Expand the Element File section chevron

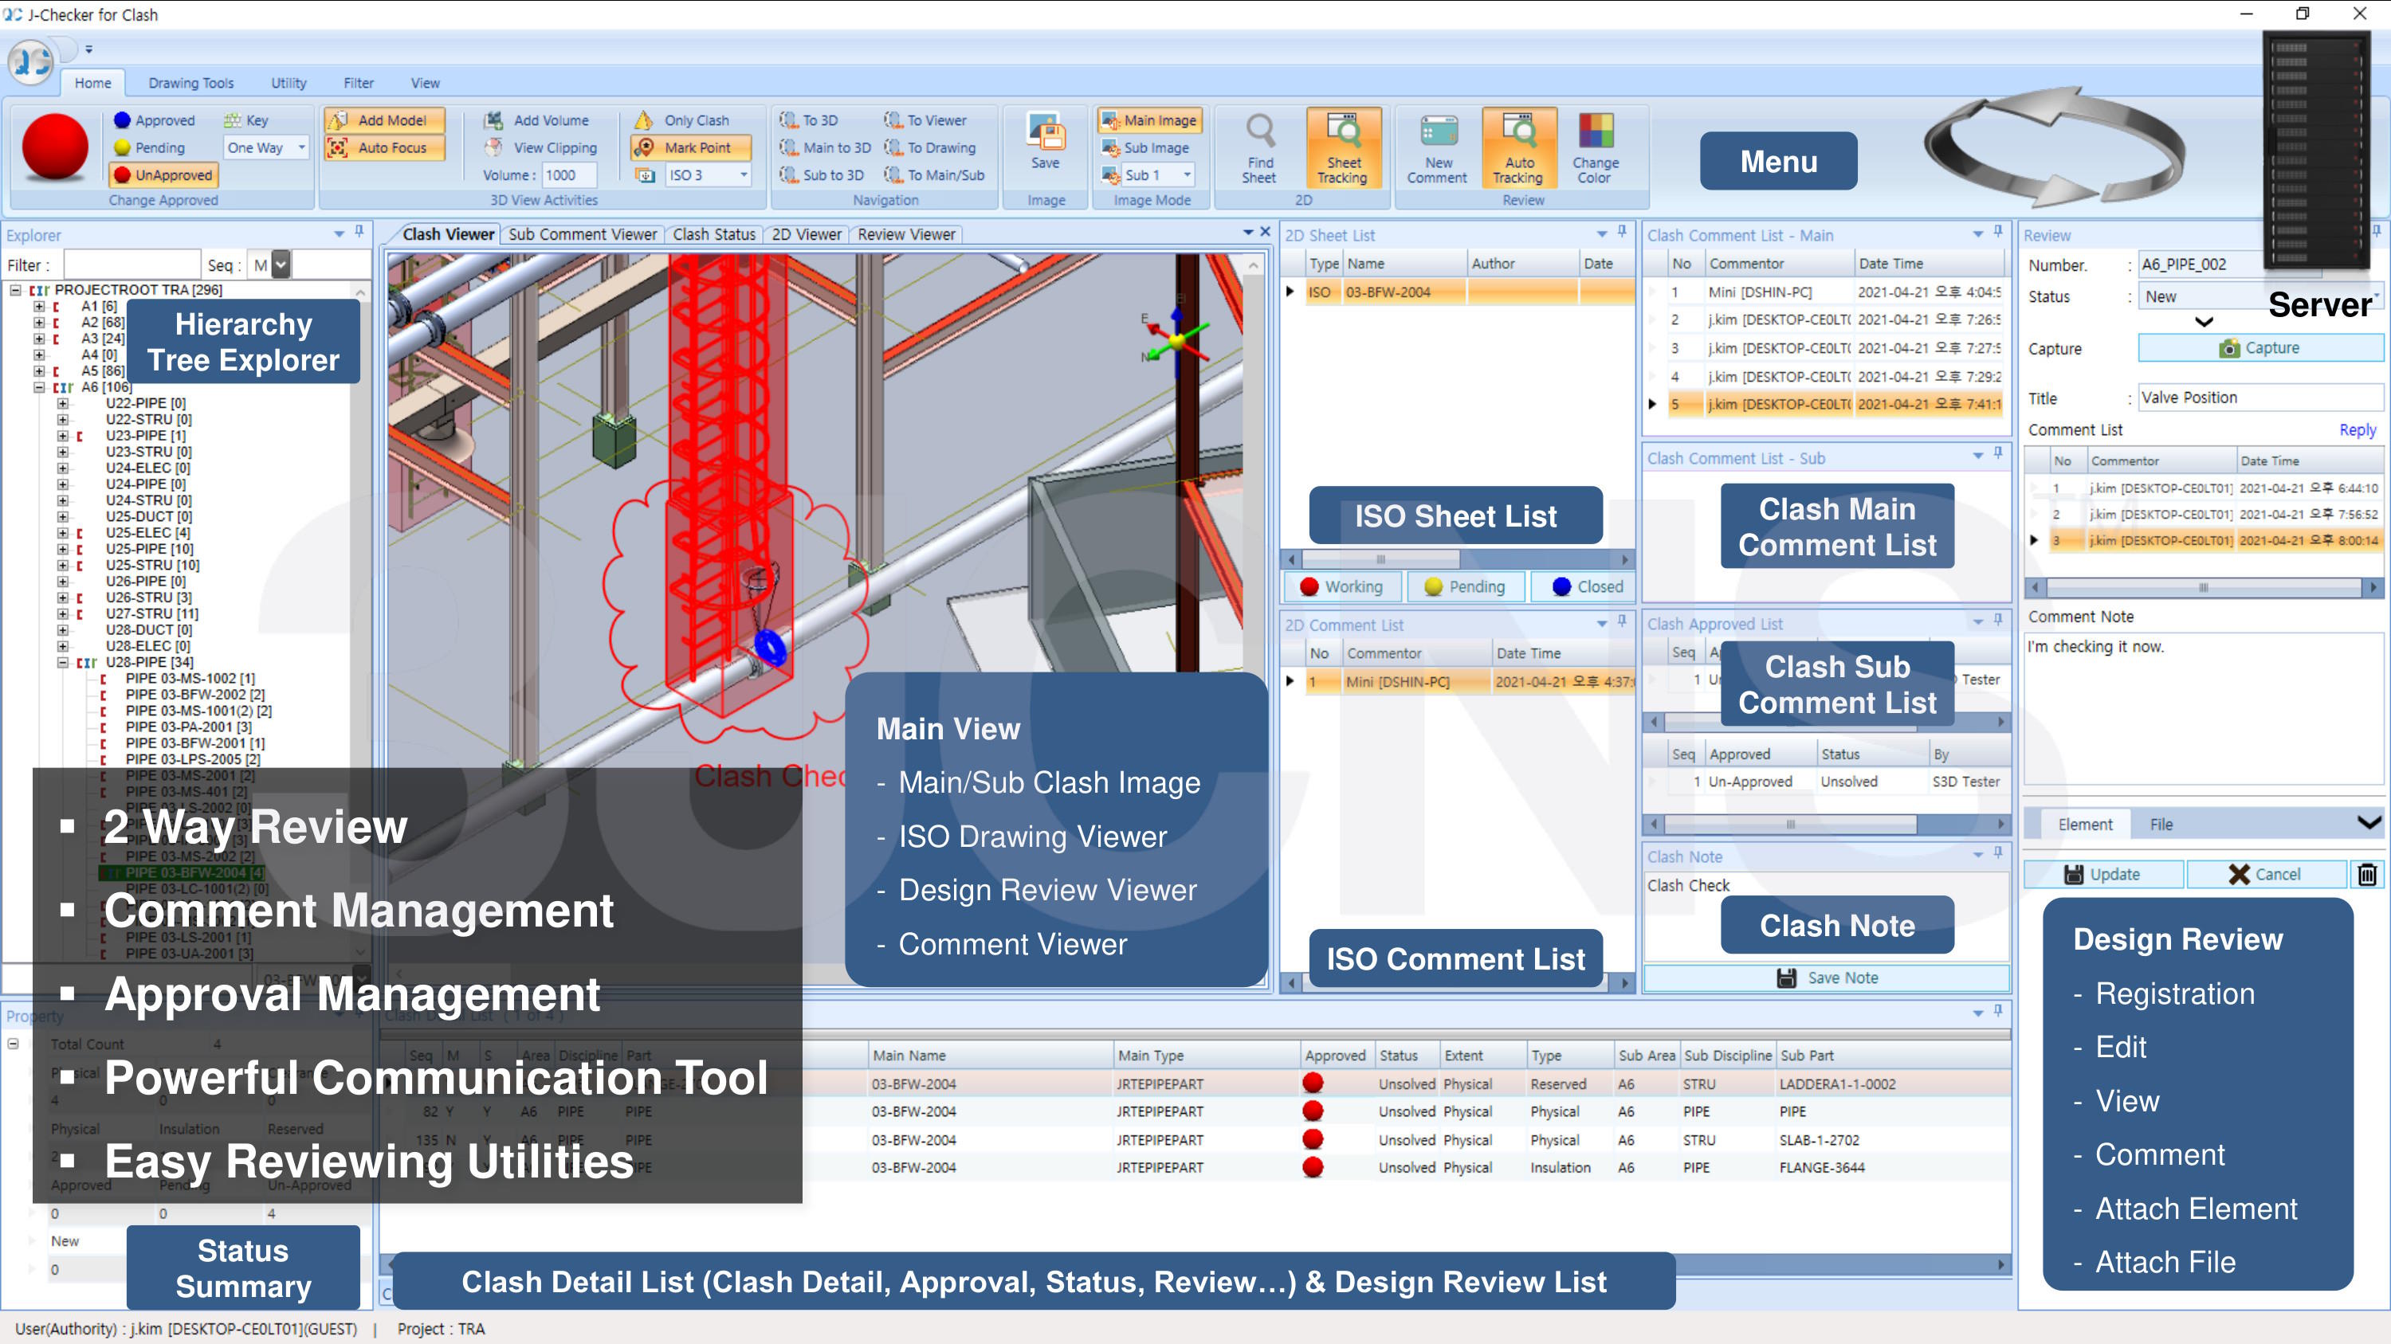click(x=2368, y=823)
